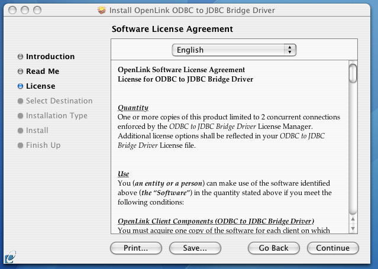The image size is (378, 269).
Task: Go to Introduction step in sidebar
Action: 50,56
